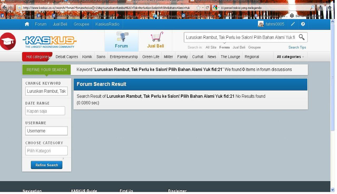Open the Family category
Screen dimensions: 337x194
[182, 57]
